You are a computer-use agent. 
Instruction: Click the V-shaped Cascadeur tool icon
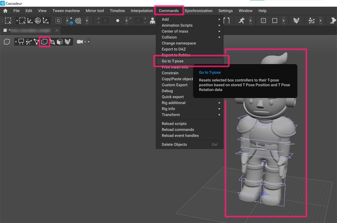[x=297, y=21]
